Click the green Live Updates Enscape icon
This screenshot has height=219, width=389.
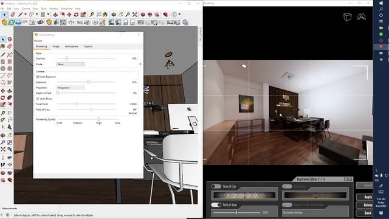[12, 23]
